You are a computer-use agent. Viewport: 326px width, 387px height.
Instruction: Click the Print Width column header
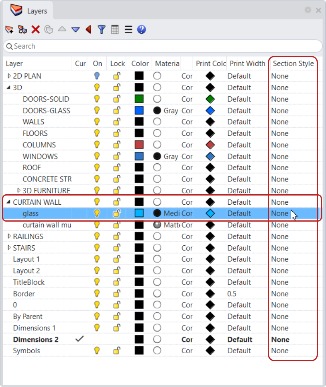(247, 63)
